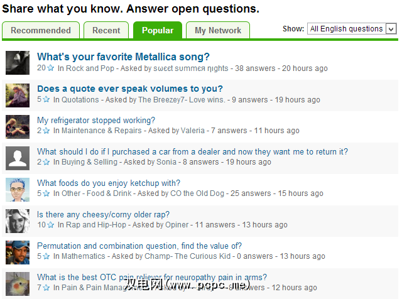Image resolution: width=402 pixels, height=299 pixels.
Task: Click the default gray avatar for Sonia's question
Action: 18,157
